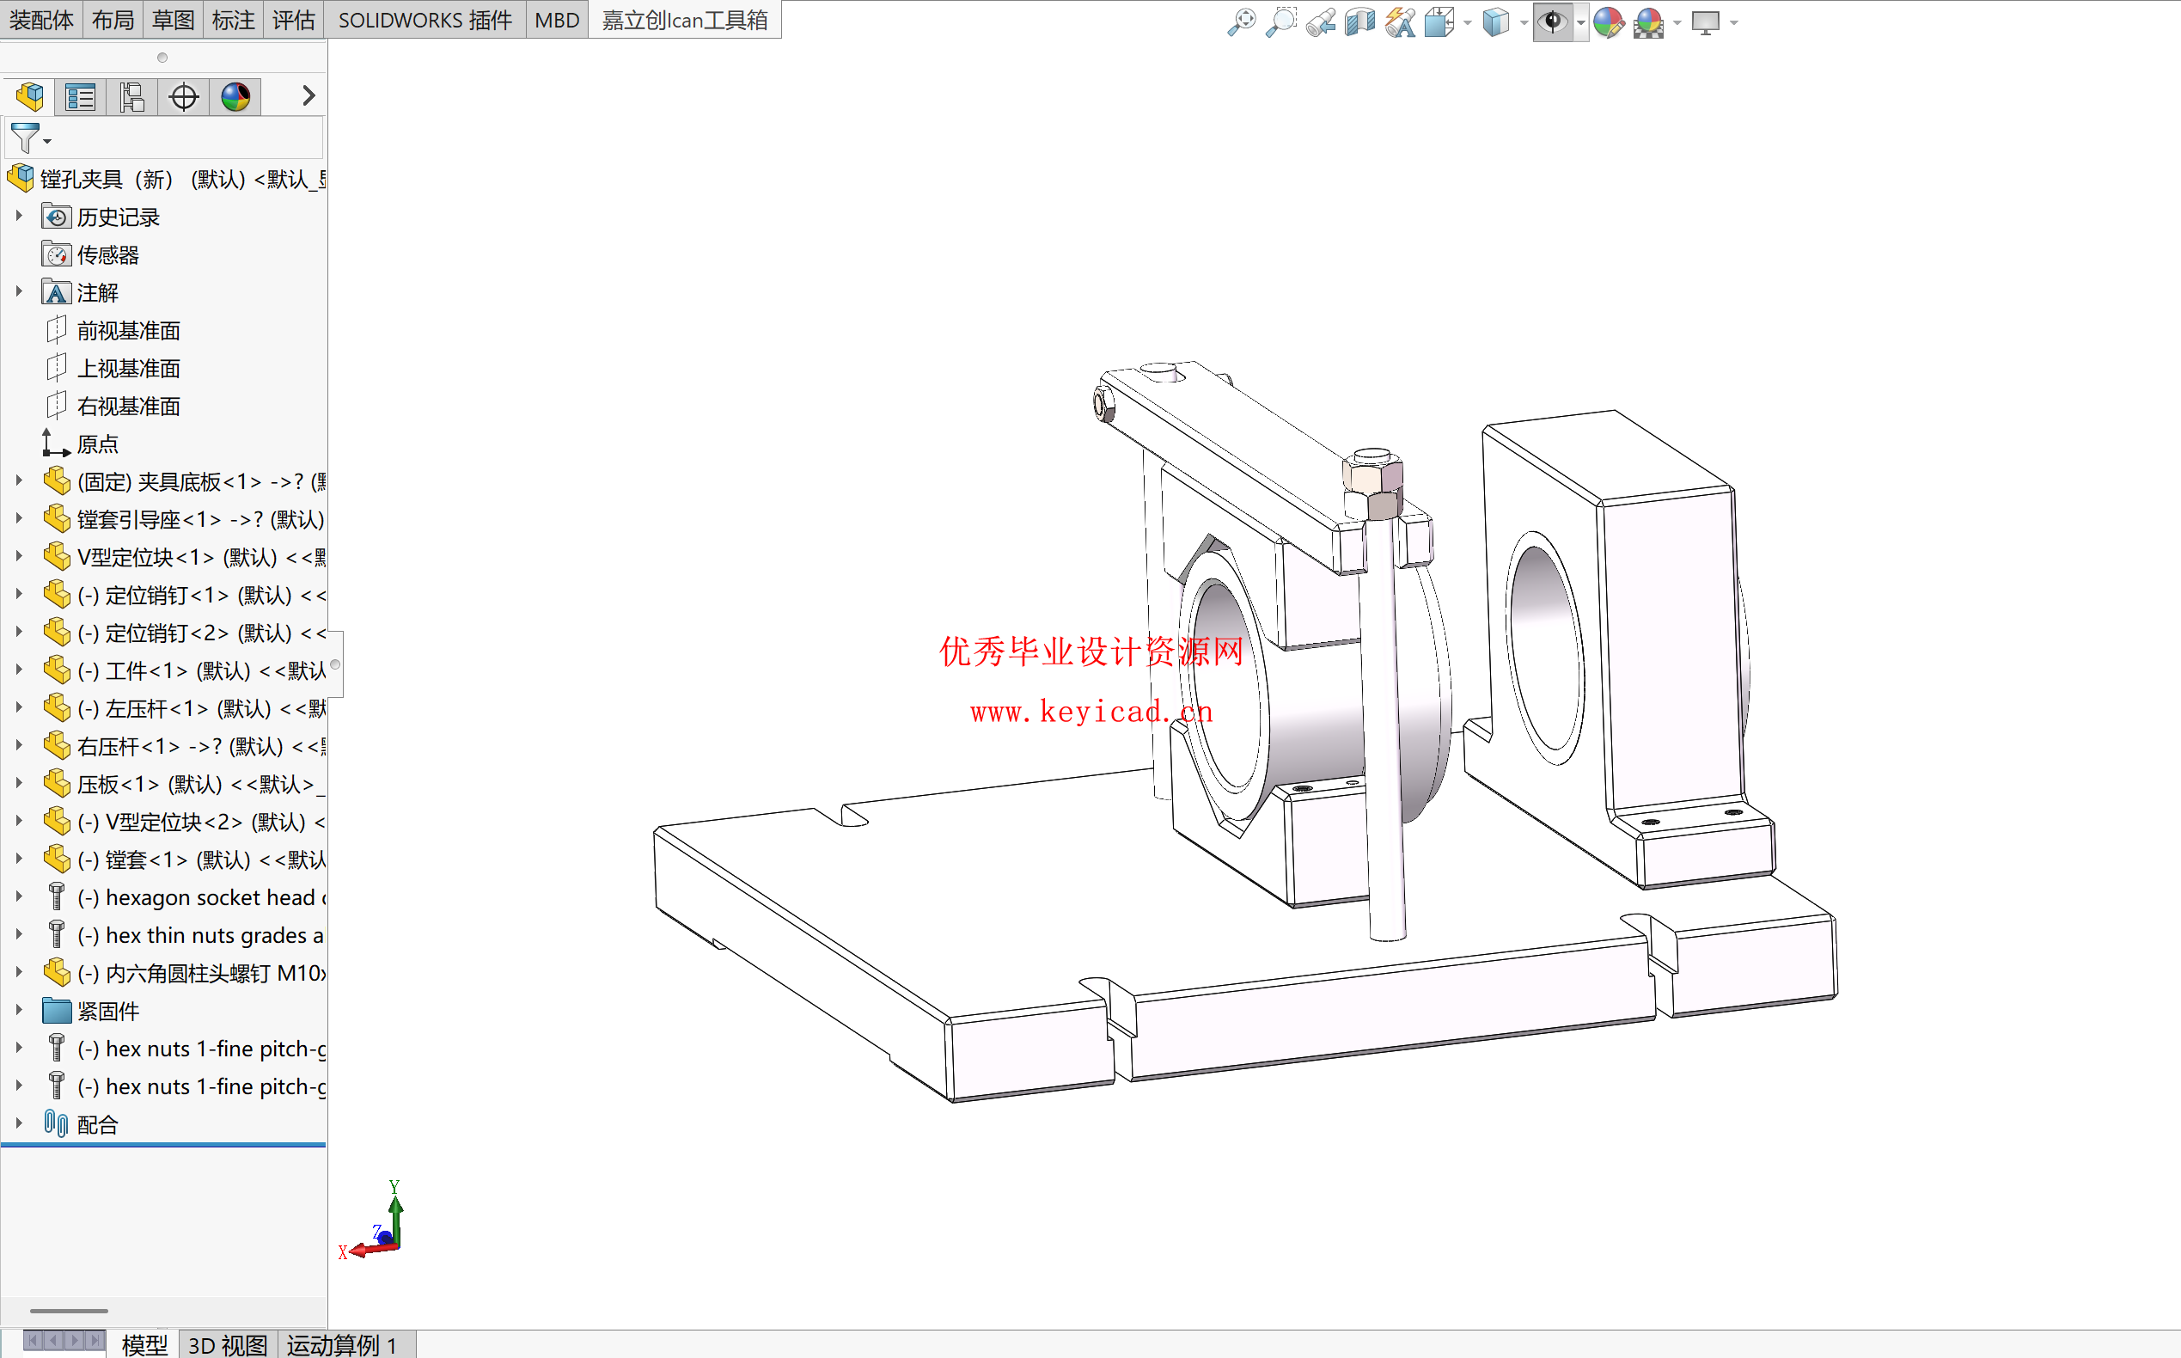Viewport: 2181px width, 1358px height.
Task: Switch to the 草图 ribbon tab
Action: (174, 20)
